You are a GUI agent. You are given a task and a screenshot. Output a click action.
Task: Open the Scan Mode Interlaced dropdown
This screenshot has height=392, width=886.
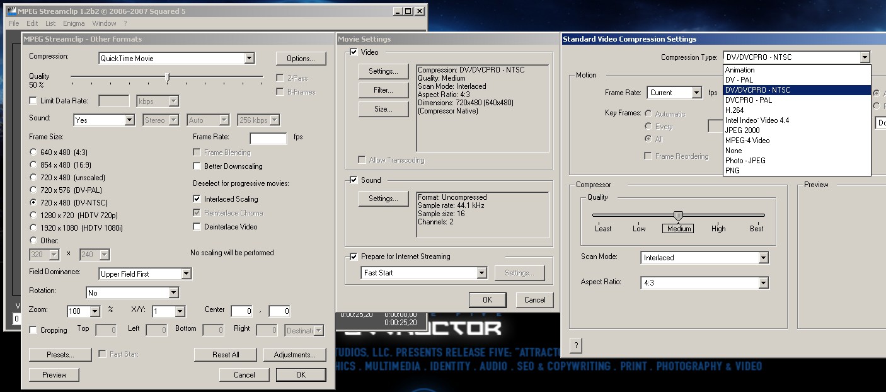705,258
